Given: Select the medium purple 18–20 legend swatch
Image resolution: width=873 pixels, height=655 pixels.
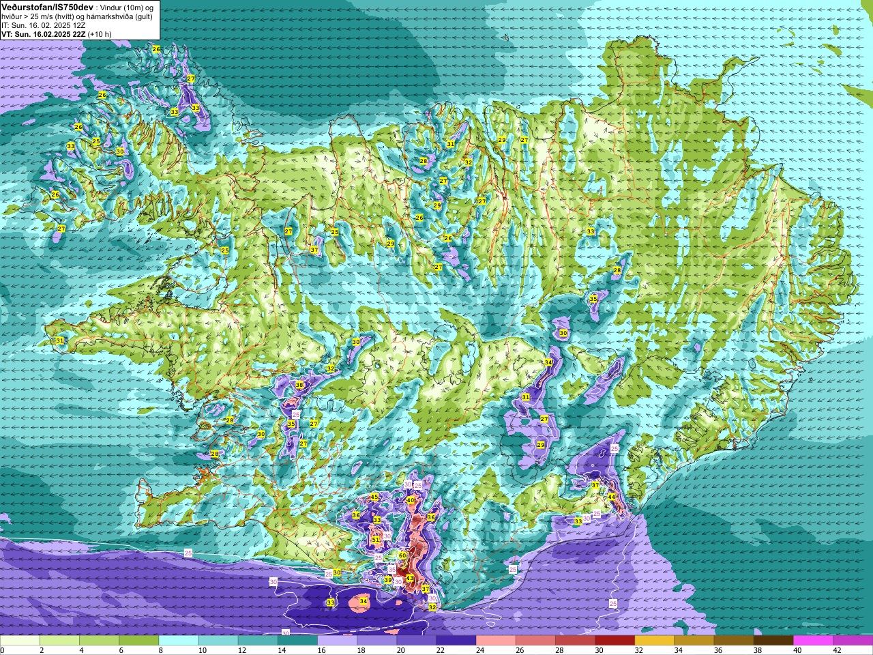Looking at the screenshot, I should point(377,641).
